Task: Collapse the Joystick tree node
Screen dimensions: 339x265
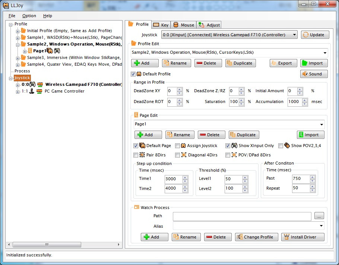Action: 10,78
